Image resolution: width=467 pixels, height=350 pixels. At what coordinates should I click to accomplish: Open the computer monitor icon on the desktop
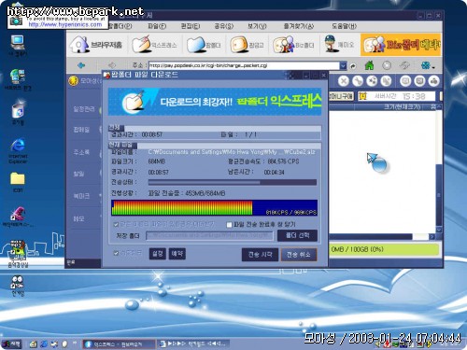click(x=18, y=46)
